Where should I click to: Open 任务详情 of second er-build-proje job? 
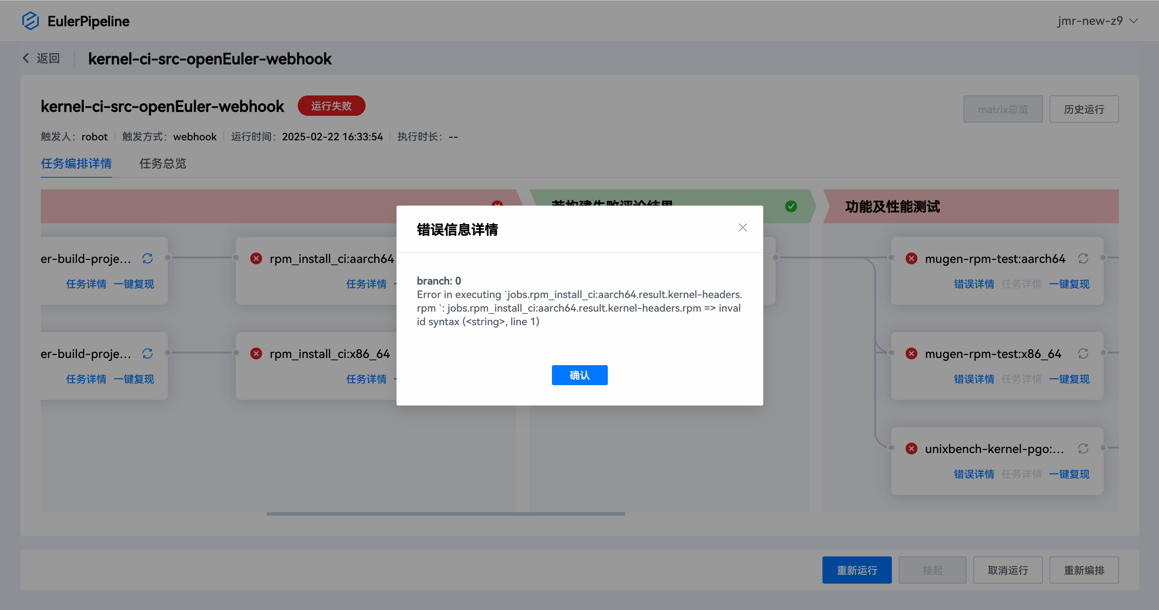coord(86,379)
